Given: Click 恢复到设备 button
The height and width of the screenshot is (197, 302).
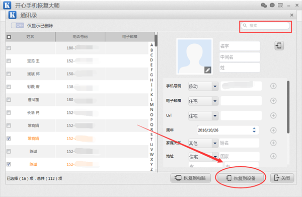Looking at the screenshot, I should point(241,178).
